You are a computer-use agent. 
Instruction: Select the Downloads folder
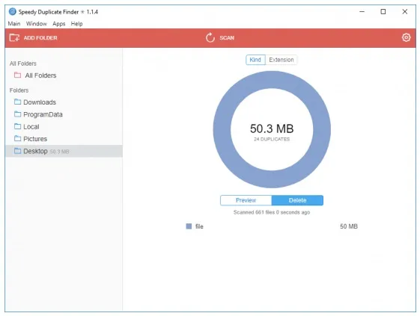point(64,102)
